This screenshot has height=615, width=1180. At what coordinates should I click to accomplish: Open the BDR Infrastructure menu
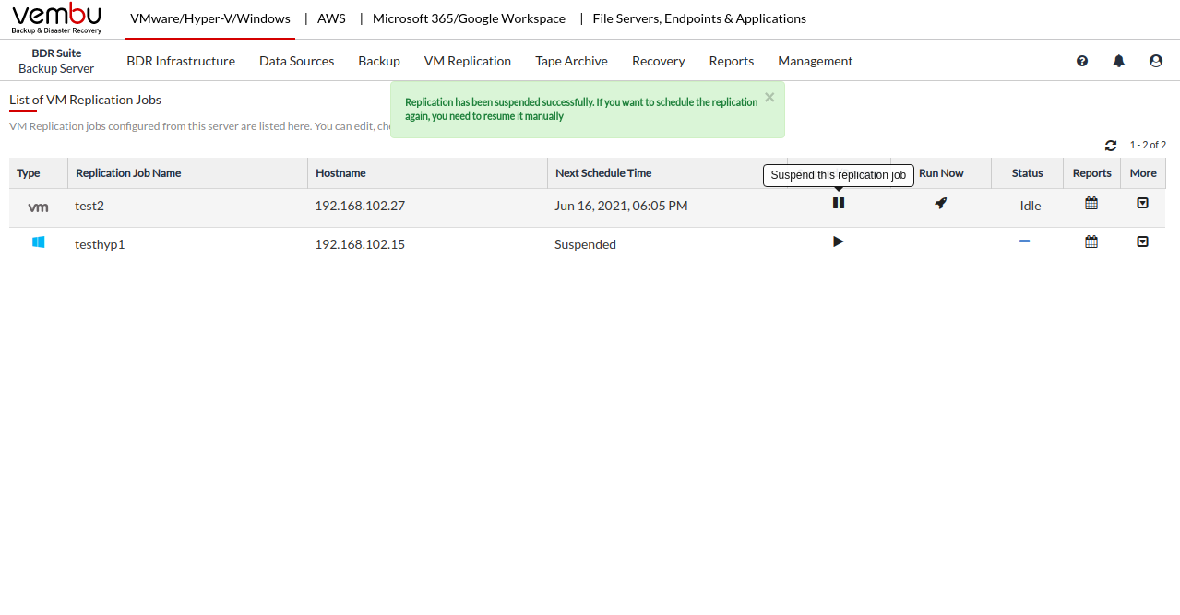coord(181,61)
